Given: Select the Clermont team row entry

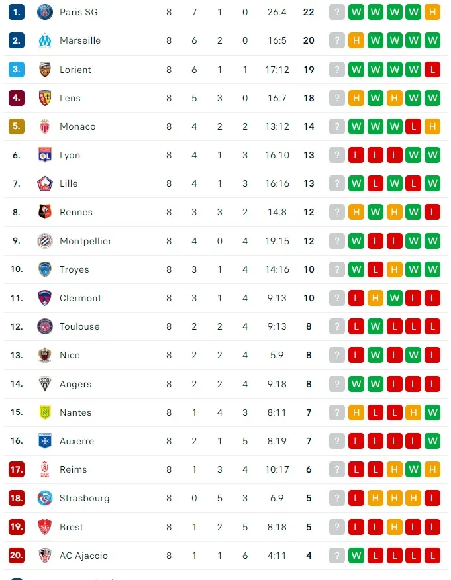Looking at the screenshot, I should tap(80, 298).
